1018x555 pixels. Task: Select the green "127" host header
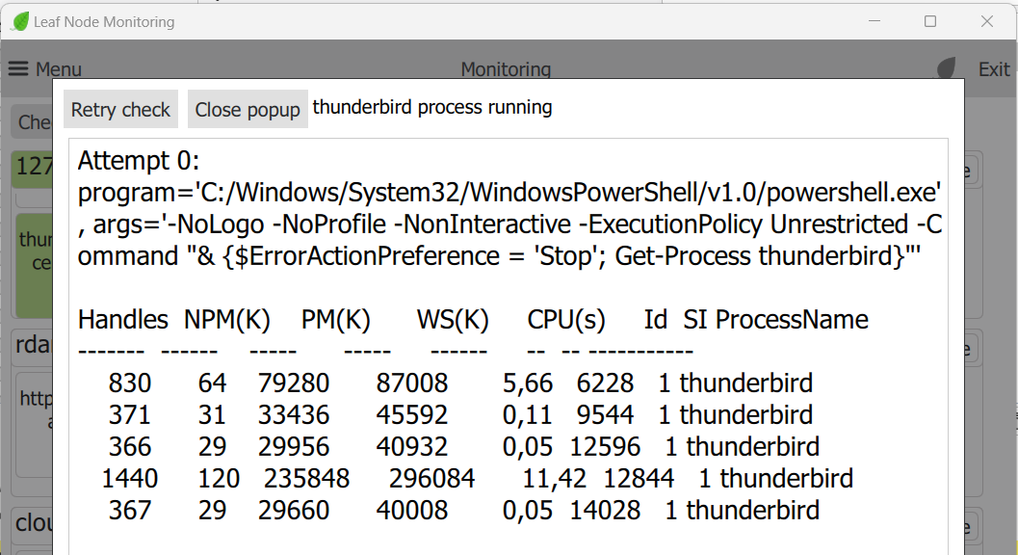pyautogui.click(x=34, y=168)
